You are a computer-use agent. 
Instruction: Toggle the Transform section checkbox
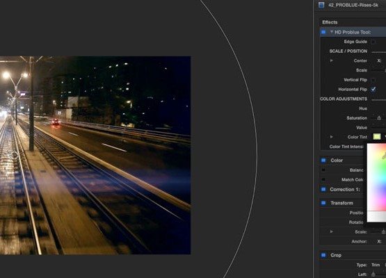pos(323,203)
